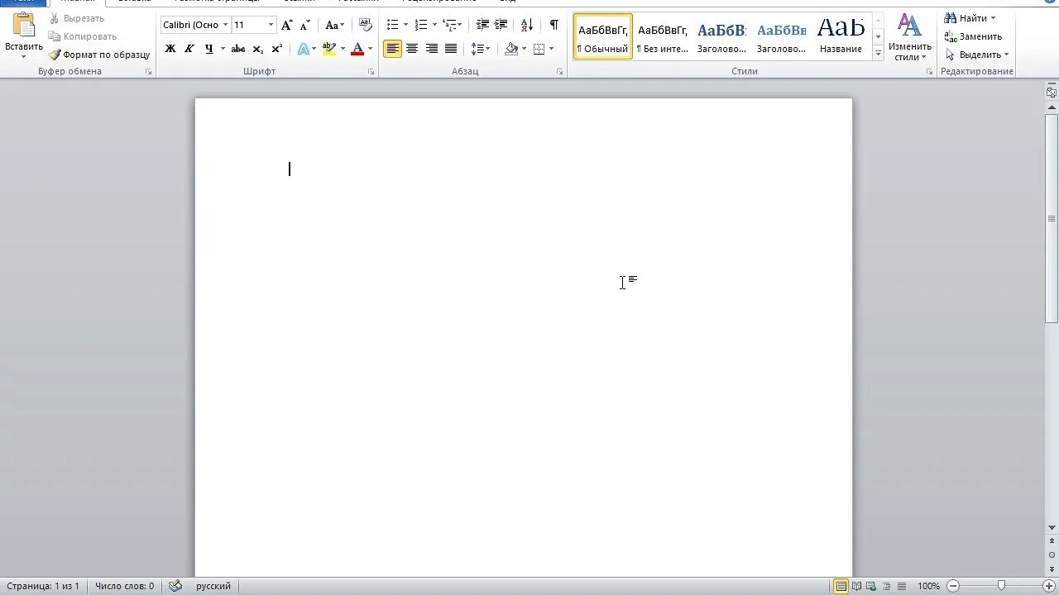Click the text effects glowing A icon

[x=304, y=49]
